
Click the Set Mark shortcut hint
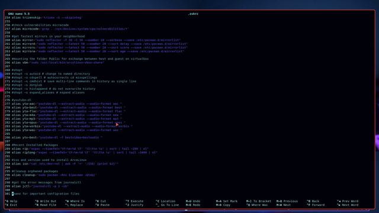click(227, 201)
